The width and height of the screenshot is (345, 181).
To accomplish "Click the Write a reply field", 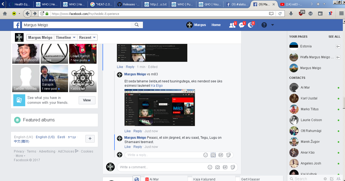I will 163,155.
